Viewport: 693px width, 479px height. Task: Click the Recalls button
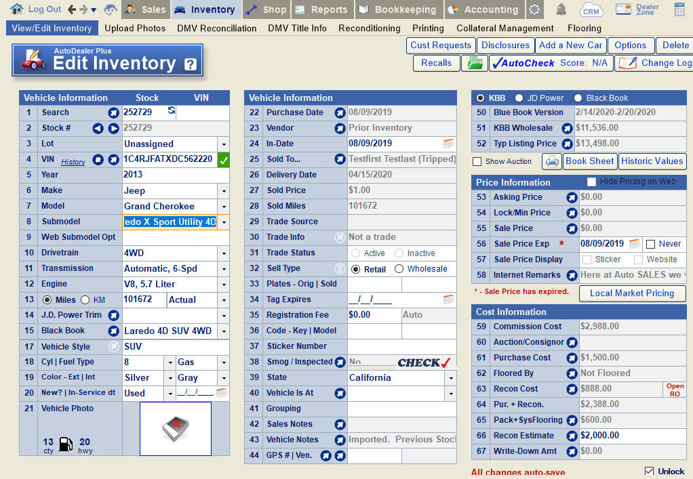point(436,63)
